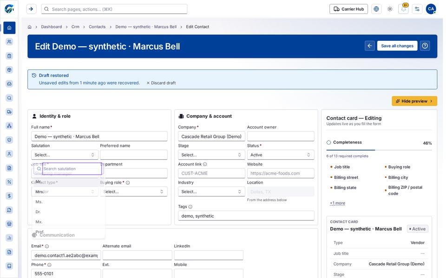Click the app logo in top-left corner
The image size is (446, 278).
(x=9, y=9)
